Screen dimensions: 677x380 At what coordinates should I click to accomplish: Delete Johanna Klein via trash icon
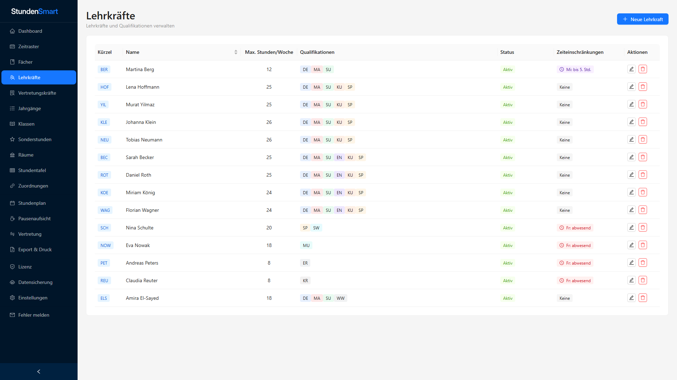click(643, 122)
